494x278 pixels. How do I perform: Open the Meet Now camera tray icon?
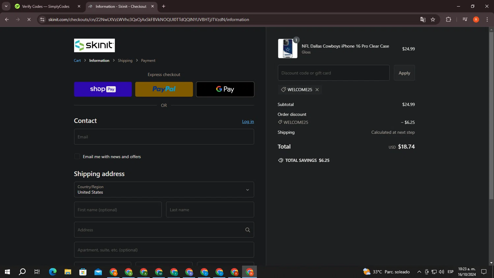426,272
